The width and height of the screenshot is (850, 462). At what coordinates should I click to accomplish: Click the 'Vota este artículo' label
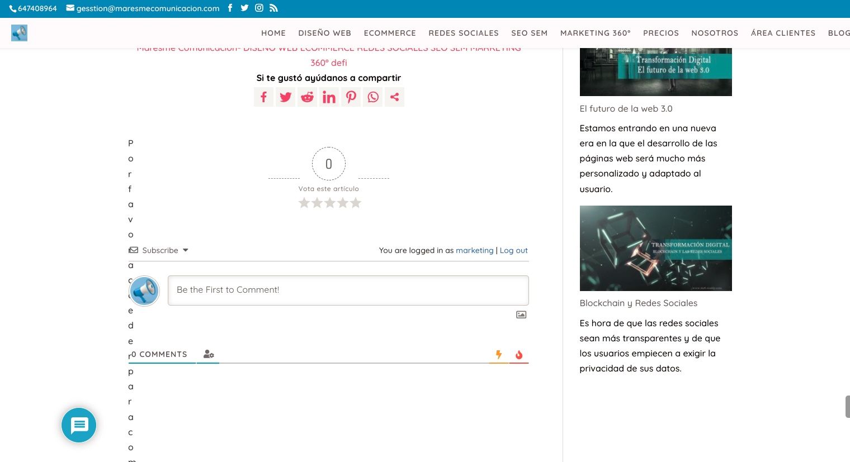pos(329,189)
